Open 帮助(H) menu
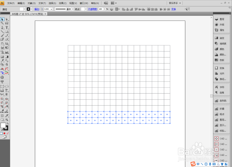232x167 pixels. click(95, 3)
